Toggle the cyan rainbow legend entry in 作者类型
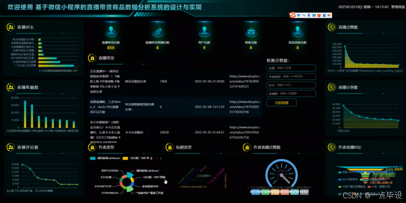The image size is (406, 203). coord(105,158)
